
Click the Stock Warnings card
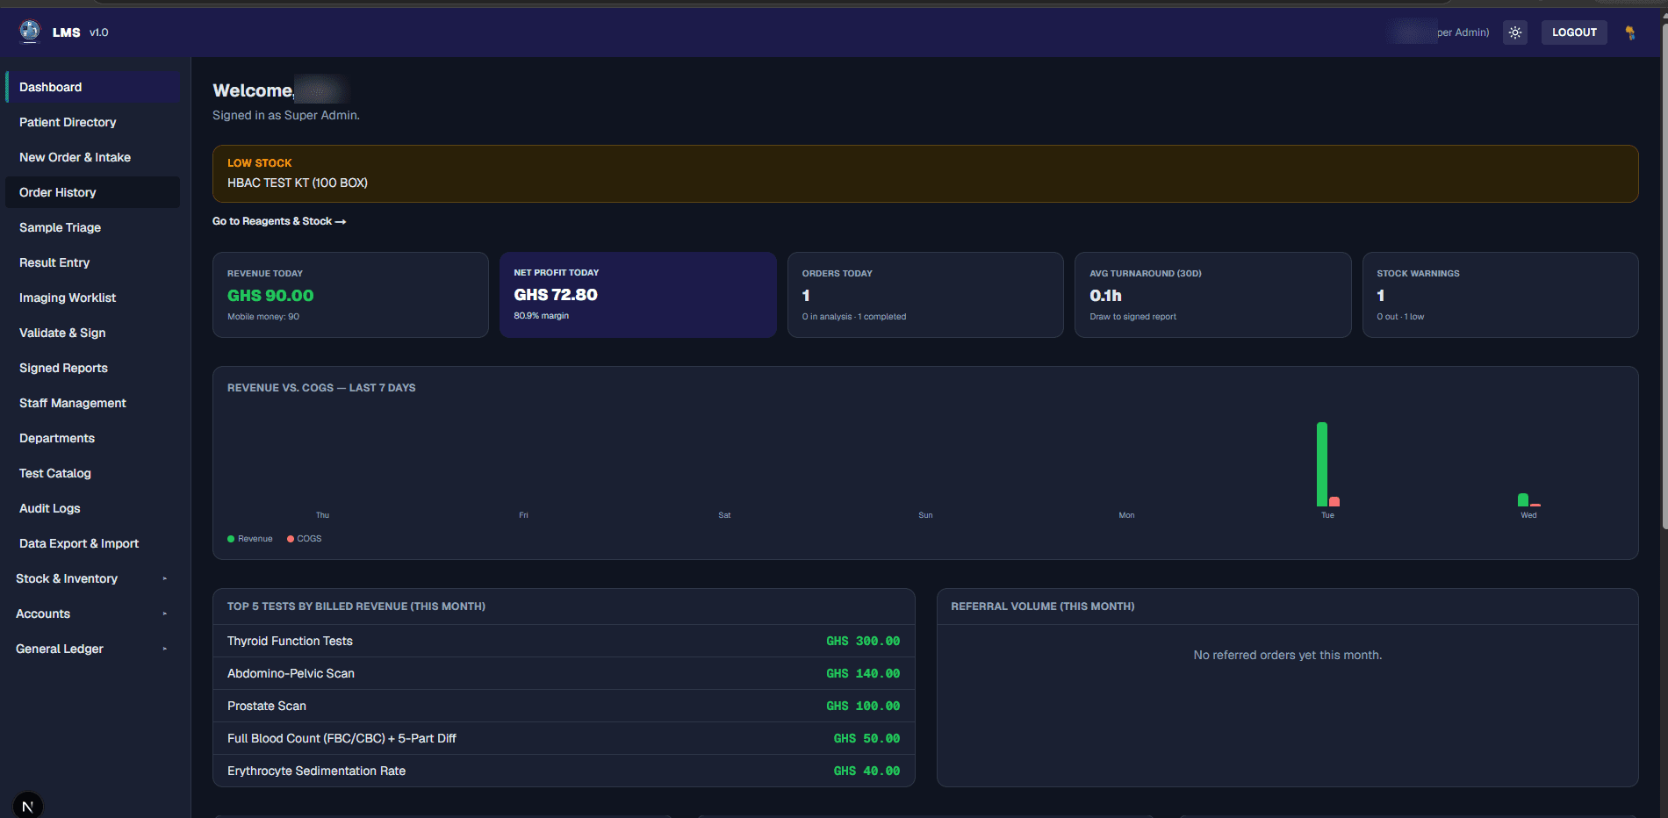click(1500, 295)
